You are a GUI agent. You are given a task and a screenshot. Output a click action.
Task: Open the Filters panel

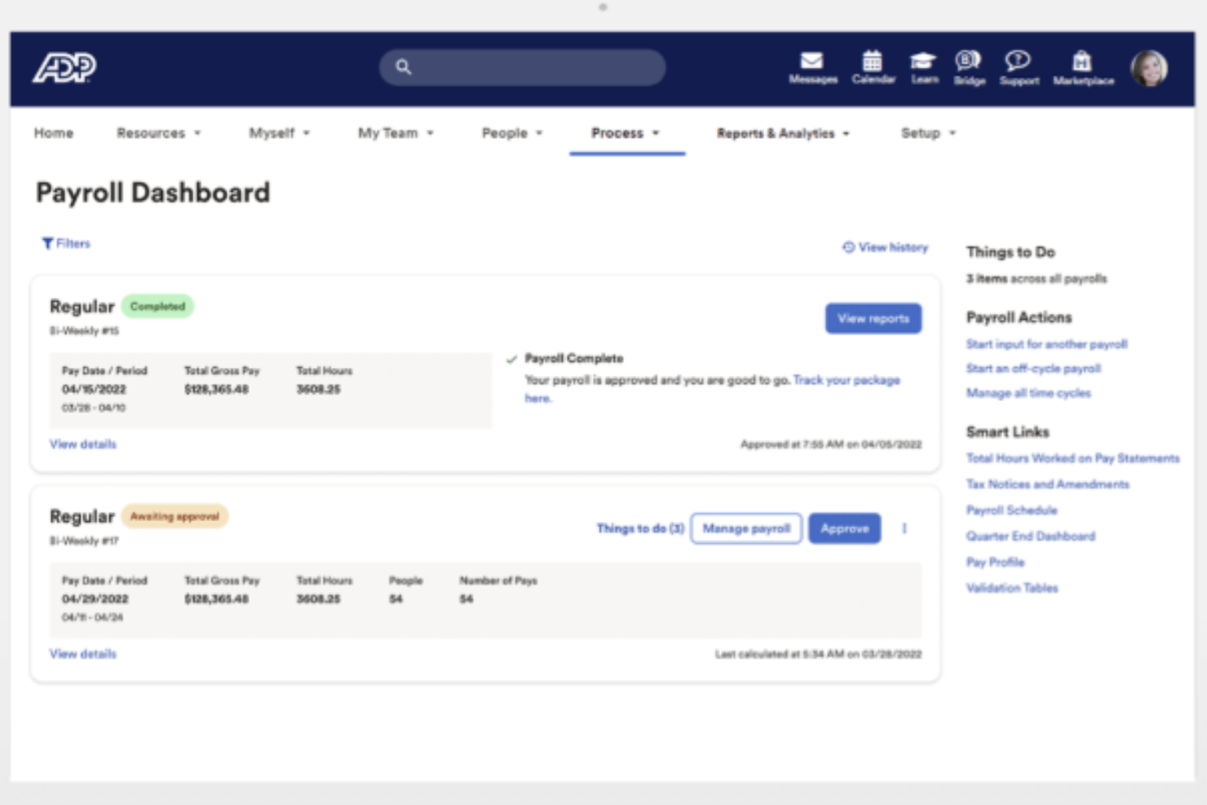click(x=66, y=243)
